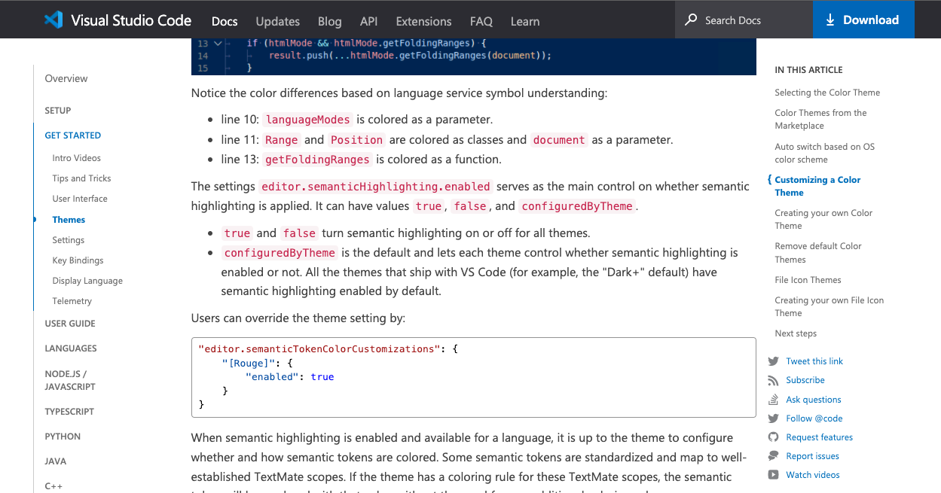Jump to Next steps section

[x=796, y=333]
